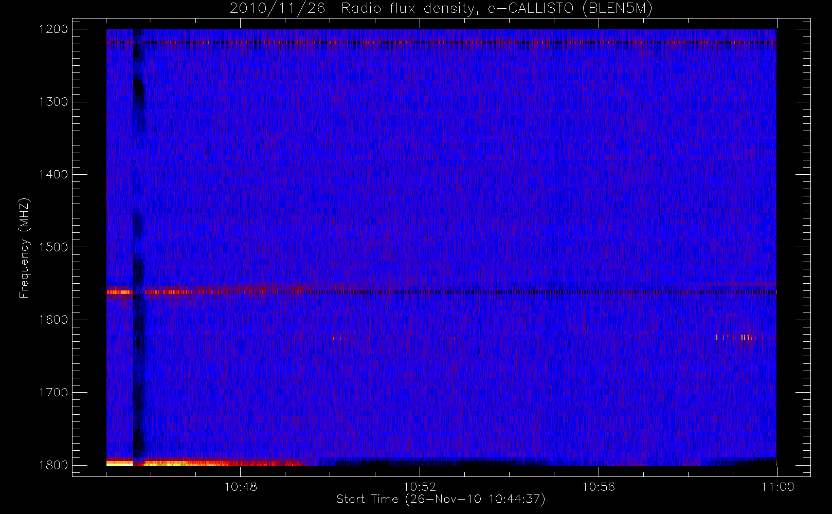The image size is (832, 514).
Task: Click the 1200 frequency tick label
Action: coord(53,29)
